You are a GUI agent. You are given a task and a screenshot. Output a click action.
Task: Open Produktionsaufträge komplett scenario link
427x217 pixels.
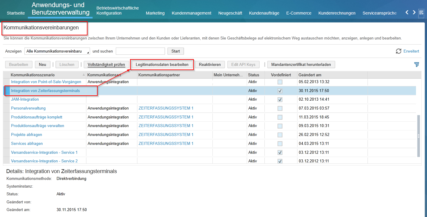coord(37,117)
